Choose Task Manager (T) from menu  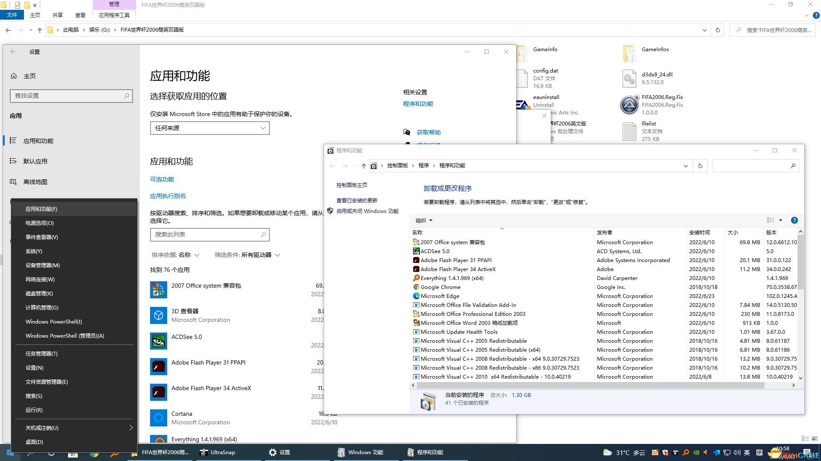(x=74, y=353)
